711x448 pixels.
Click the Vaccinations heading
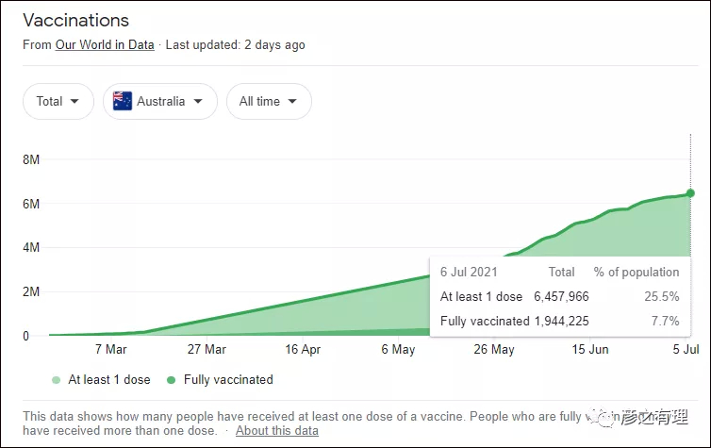point(75,21)
